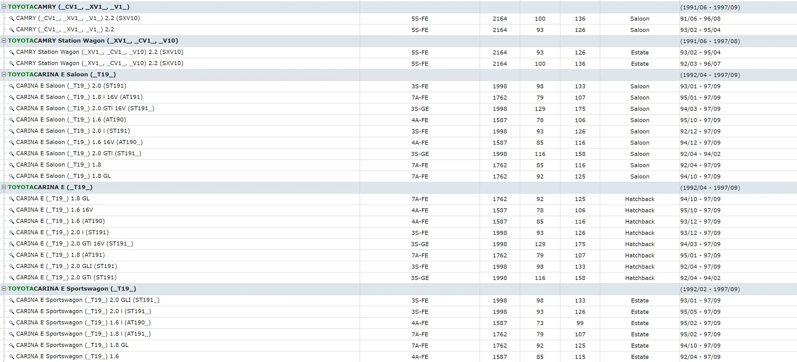
Task: Open details icon for CAMRY Station Wagon 93 kW row
Action: coord(12,52)
